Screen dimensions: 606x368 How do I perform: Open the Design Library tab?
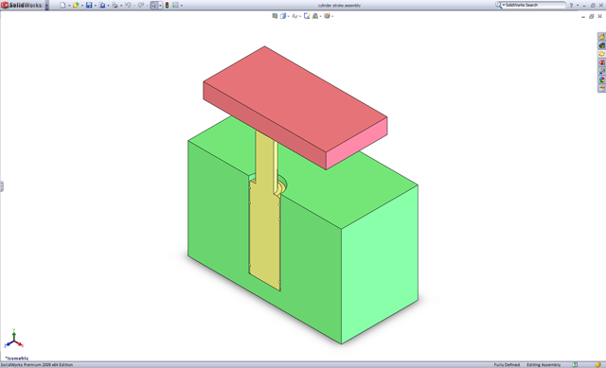click(602, 45)
